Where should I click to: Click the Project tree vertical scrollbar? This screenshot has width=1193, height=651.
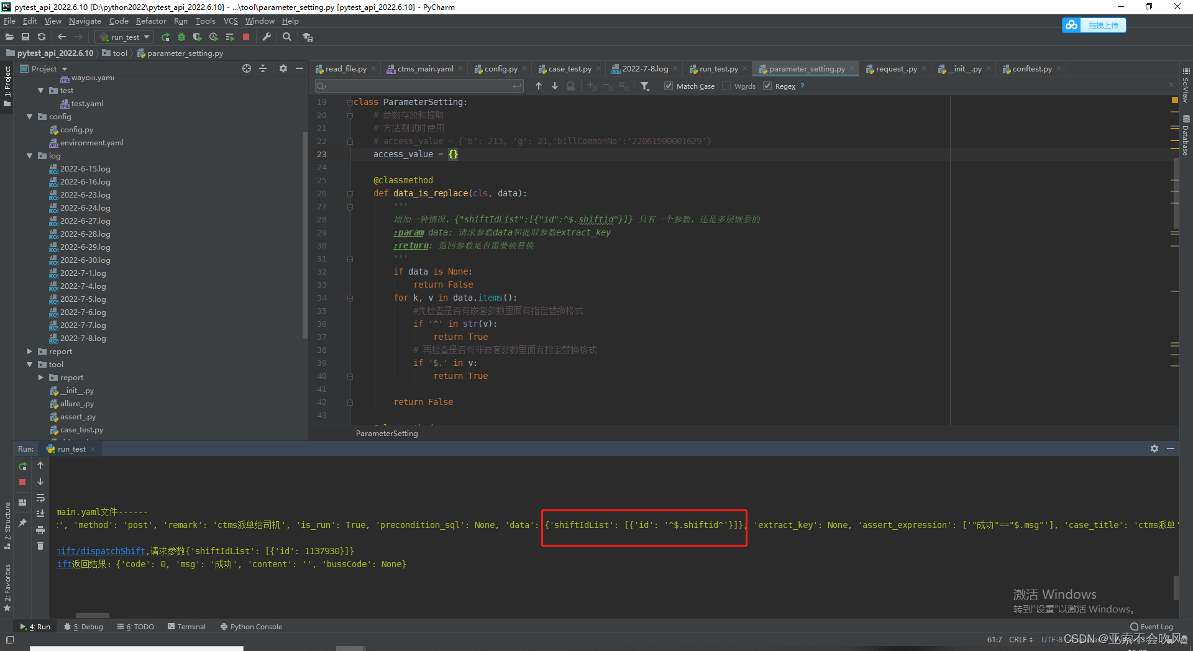coord(304,235)
